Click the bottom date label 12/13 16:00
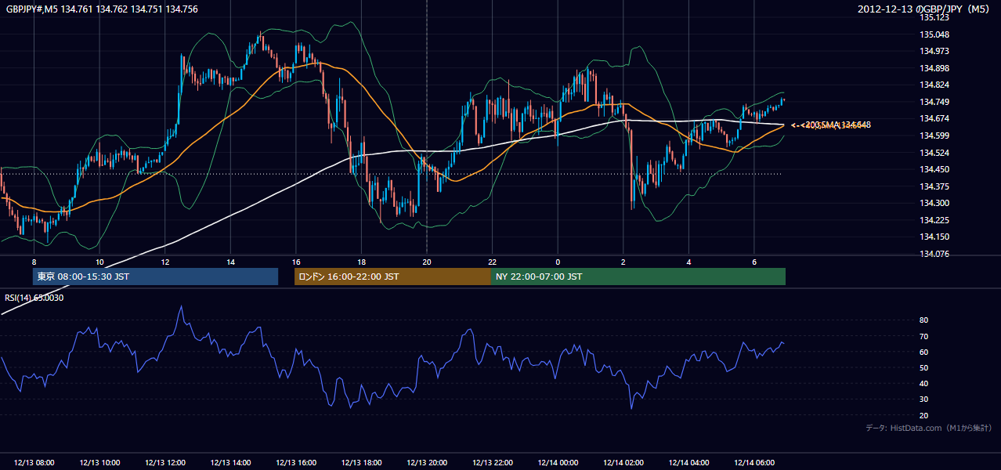The image size is (1001, 470). [296, 463]
